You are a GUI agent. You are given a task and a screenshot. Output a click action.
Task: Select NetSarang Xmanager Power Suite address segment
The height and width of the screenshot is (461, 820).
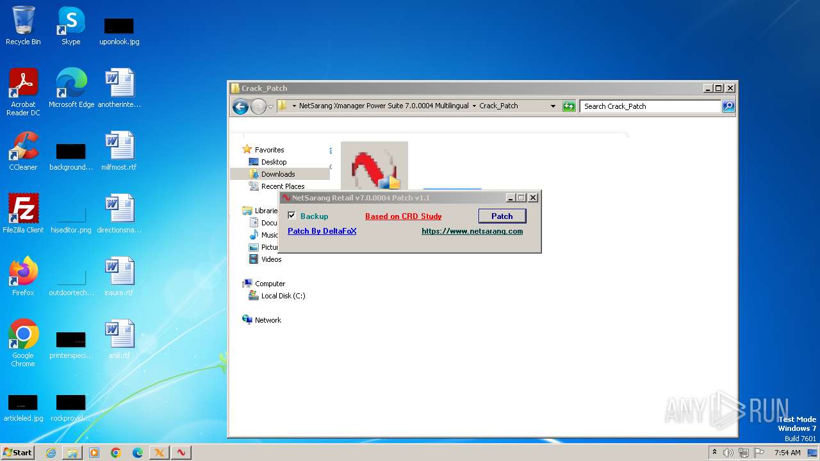click(384, 106)
